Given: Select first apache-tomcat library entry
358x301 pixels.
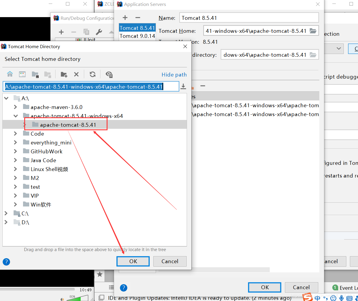Looking at the screenshot, I should (256, 105).
